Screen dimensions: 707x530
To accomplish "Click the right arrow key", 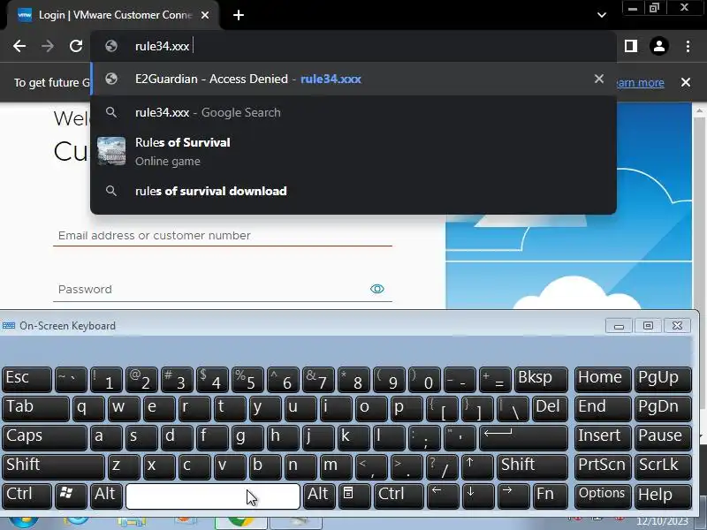I will coord(513,496).
